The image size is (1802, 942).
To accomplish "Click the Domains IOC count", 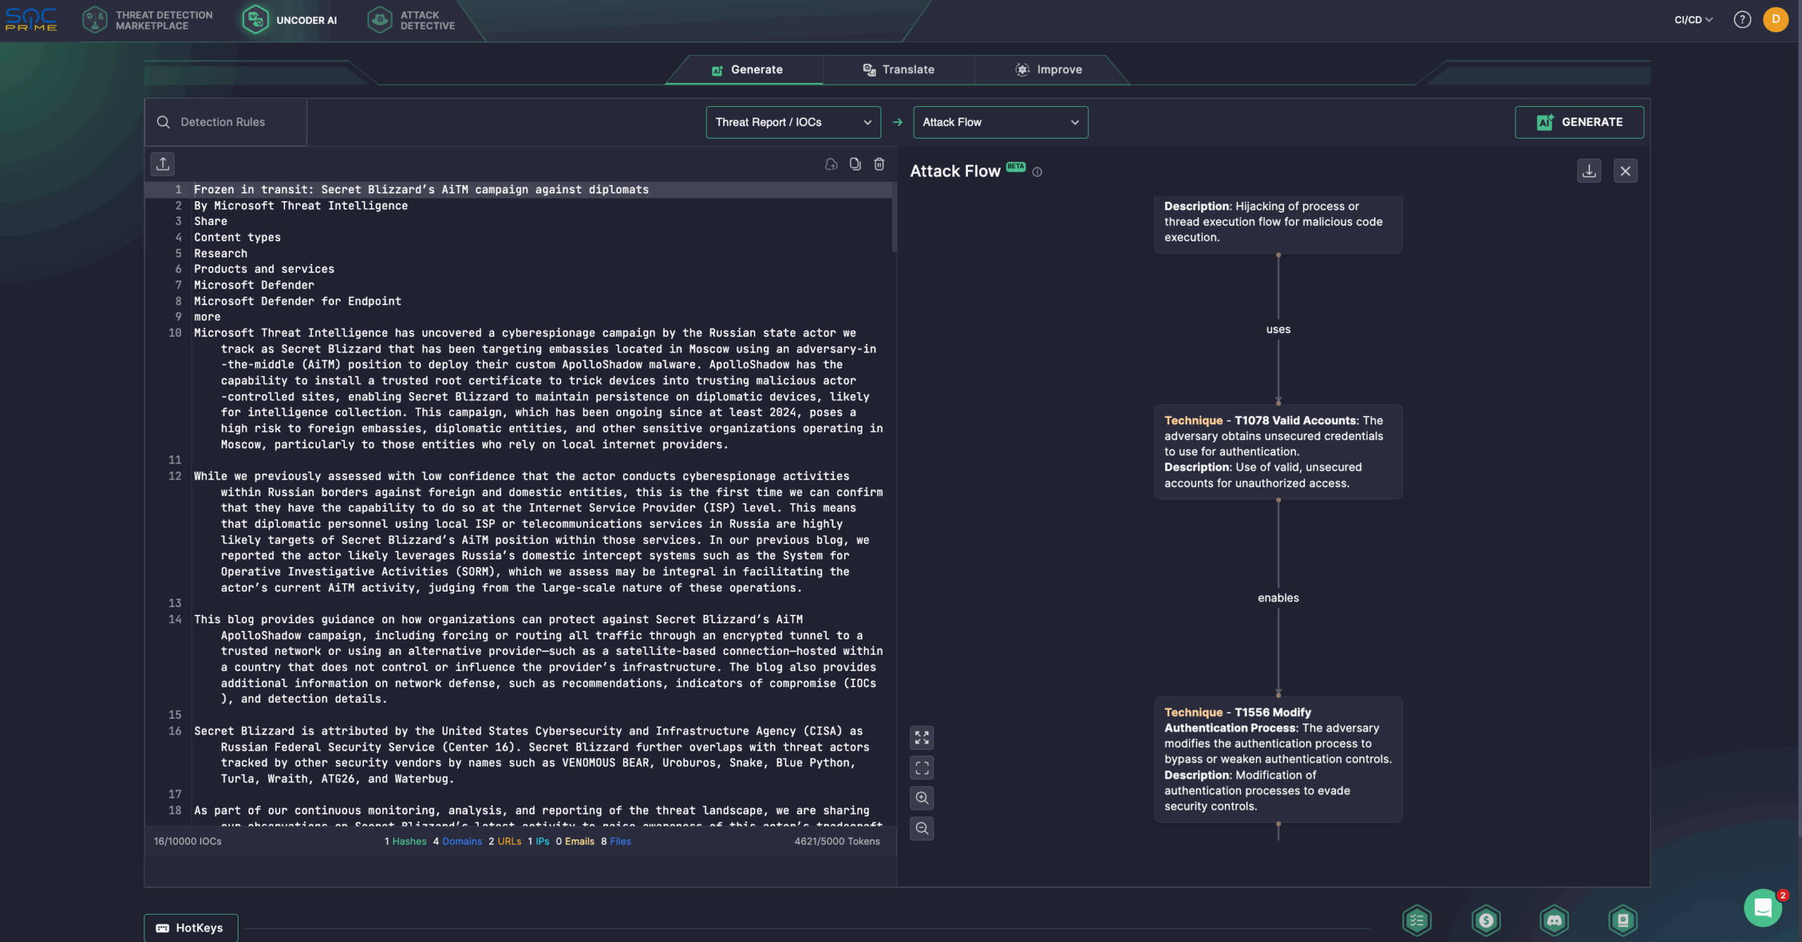I will [458, 841].
